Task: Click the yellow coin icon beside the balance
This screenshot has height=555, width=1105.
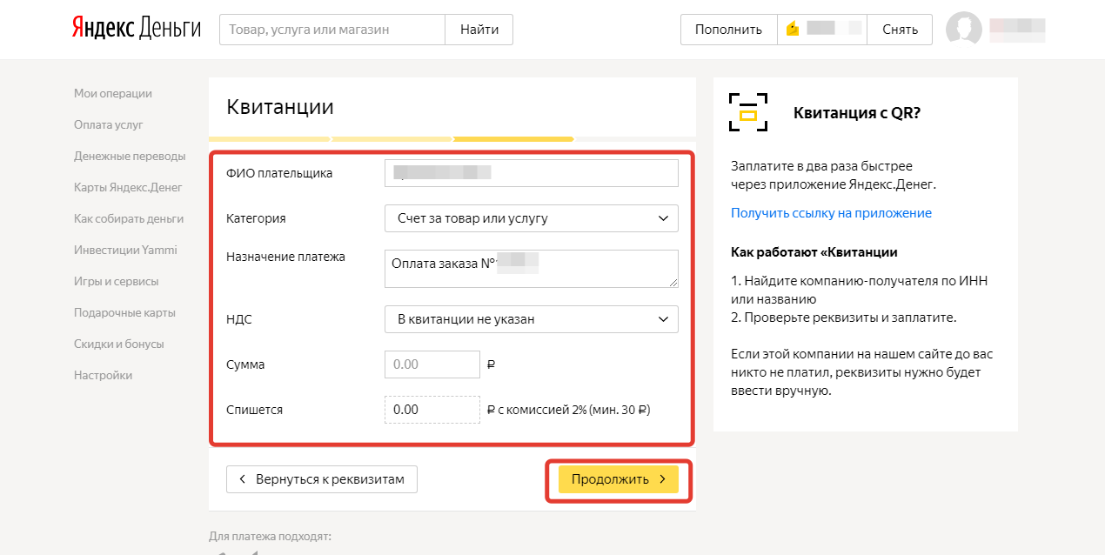Action: (791, 29)
